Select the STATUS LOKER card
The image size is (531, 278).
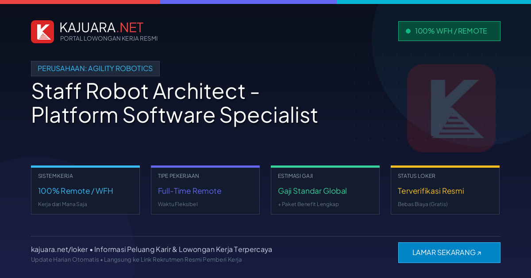(445, 190)
